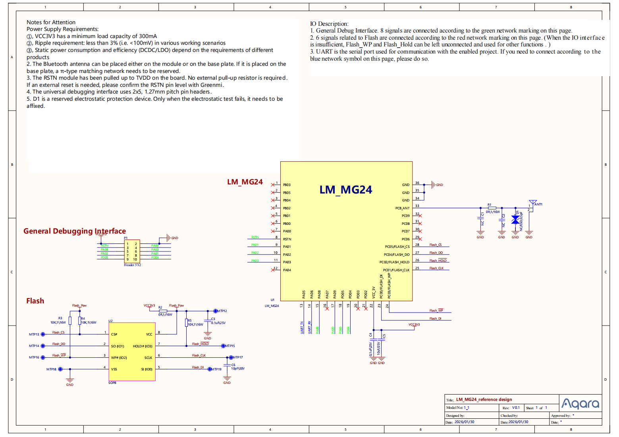Click the UART_RX net label
This screenshot has height=437, width=619.
(x=310, y=327)
